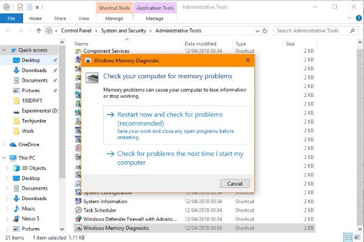
Task: Expand the 3D Objects node
Action: [7, 168]
